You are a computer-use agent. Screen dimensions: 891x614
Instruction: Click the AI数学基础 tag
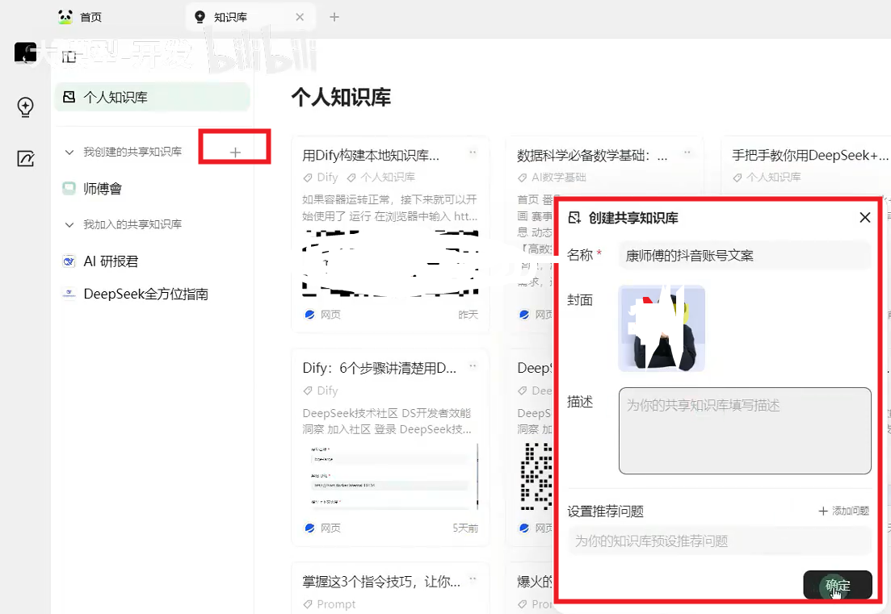(x=551, y=177)
